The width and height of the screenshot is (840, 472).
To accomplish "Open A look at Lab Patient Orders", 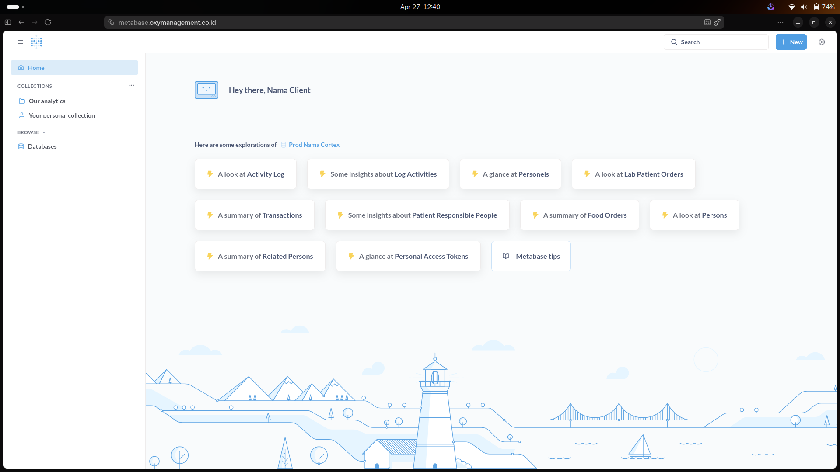I will [x=633, y=174].
